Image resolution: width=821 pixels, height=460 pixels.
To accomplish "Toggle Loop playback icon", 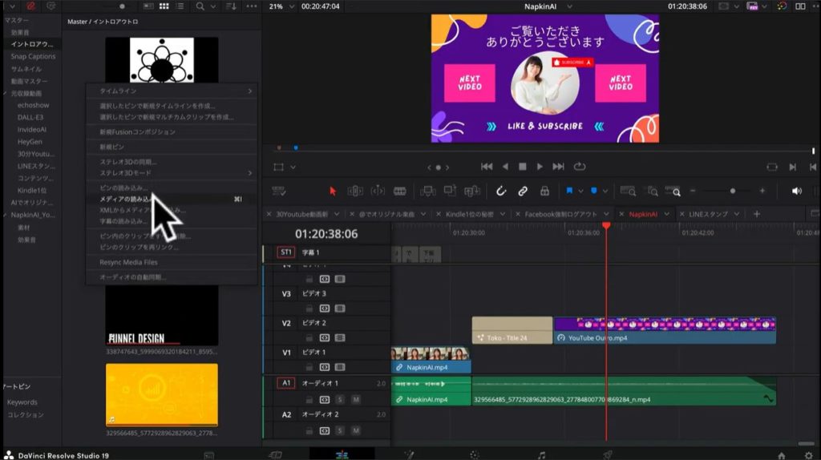I will (579, 167).
